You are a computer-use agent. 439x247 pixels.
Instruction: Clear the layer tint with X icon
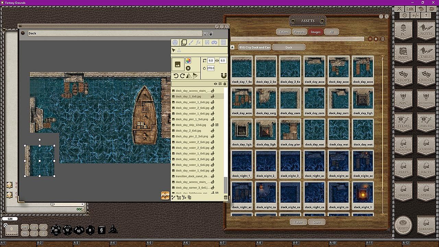pos(188,68)
